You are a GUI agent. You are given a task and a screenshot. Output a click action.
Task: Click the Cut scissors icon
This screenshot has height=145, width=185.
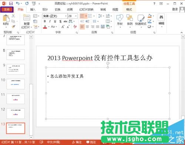pos(13,16)
